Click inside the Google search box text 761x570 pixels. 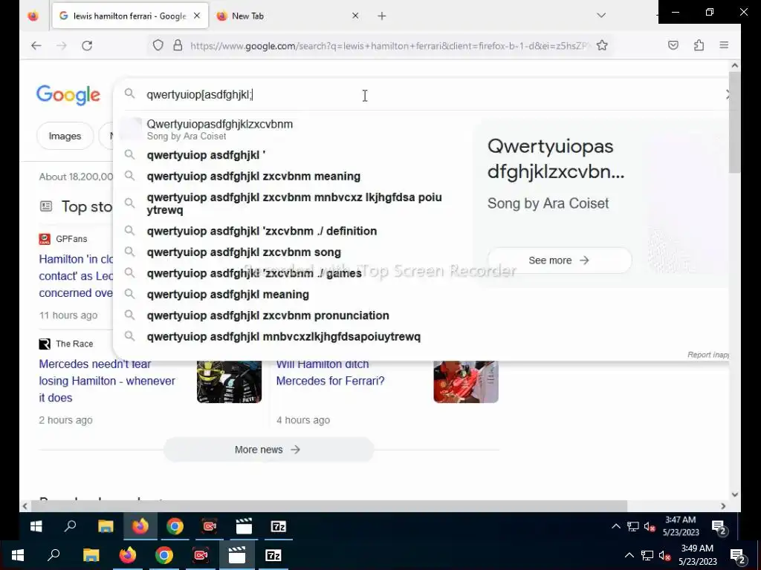[x=199, y=94]
